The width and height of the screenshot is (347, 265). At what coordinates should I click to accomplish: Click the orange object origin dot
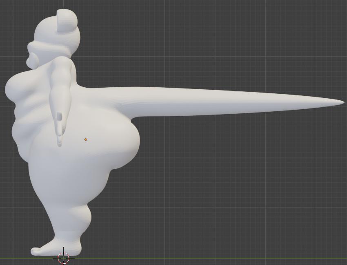[x=86, y=139]
